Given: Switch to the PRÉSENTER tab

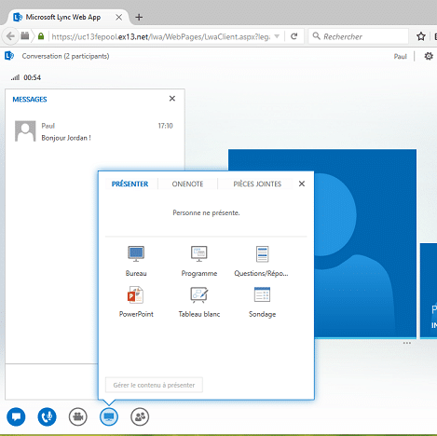Looking at the screenshot, I should pyautogui.click(x=130, y=184).
